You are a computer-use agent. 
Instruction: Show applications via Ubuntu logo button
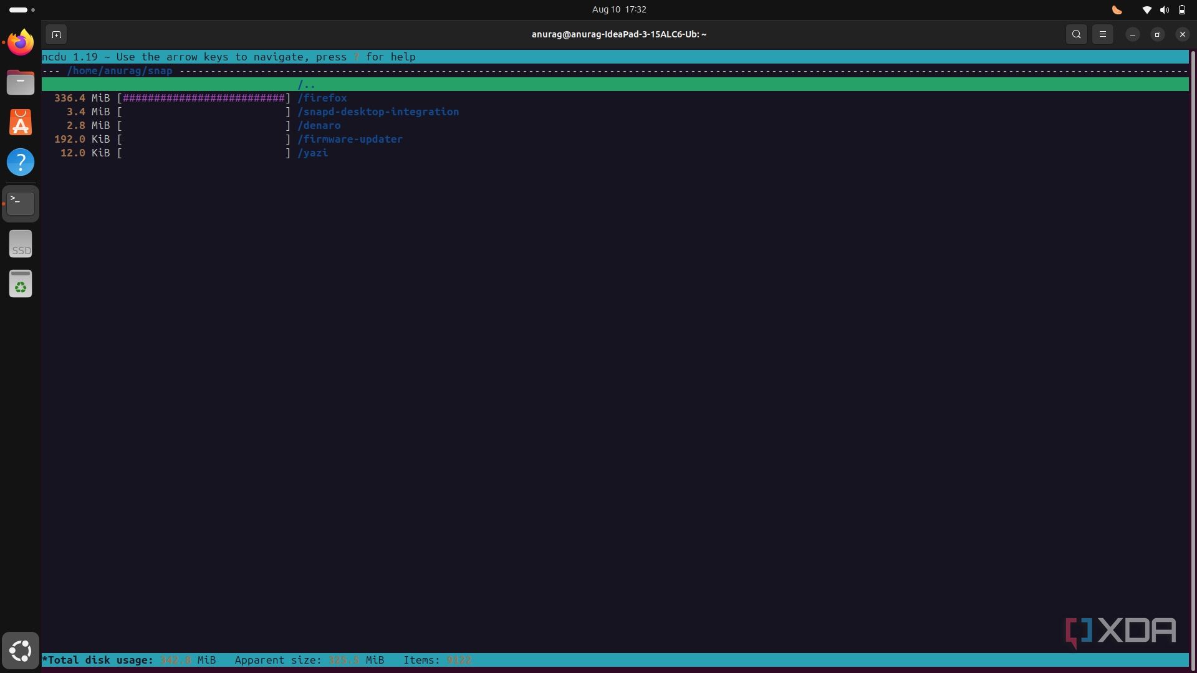point(21,651)
